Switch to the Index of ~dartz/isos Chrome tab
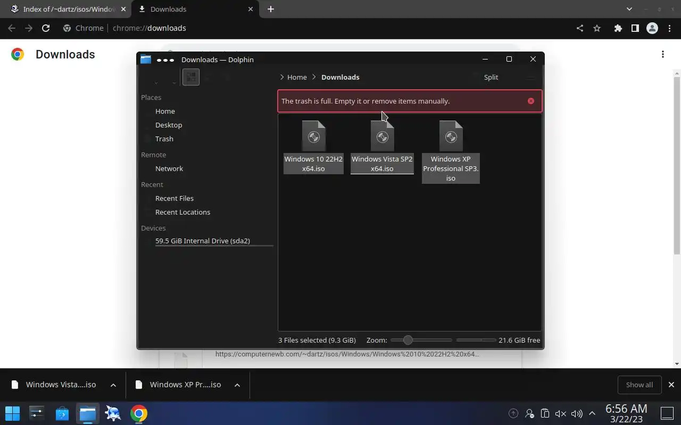681x425 pixels. [66, 9]
